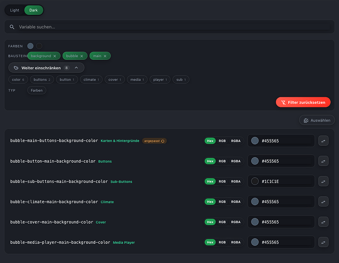Remove the background filter chip

[55, 56]
